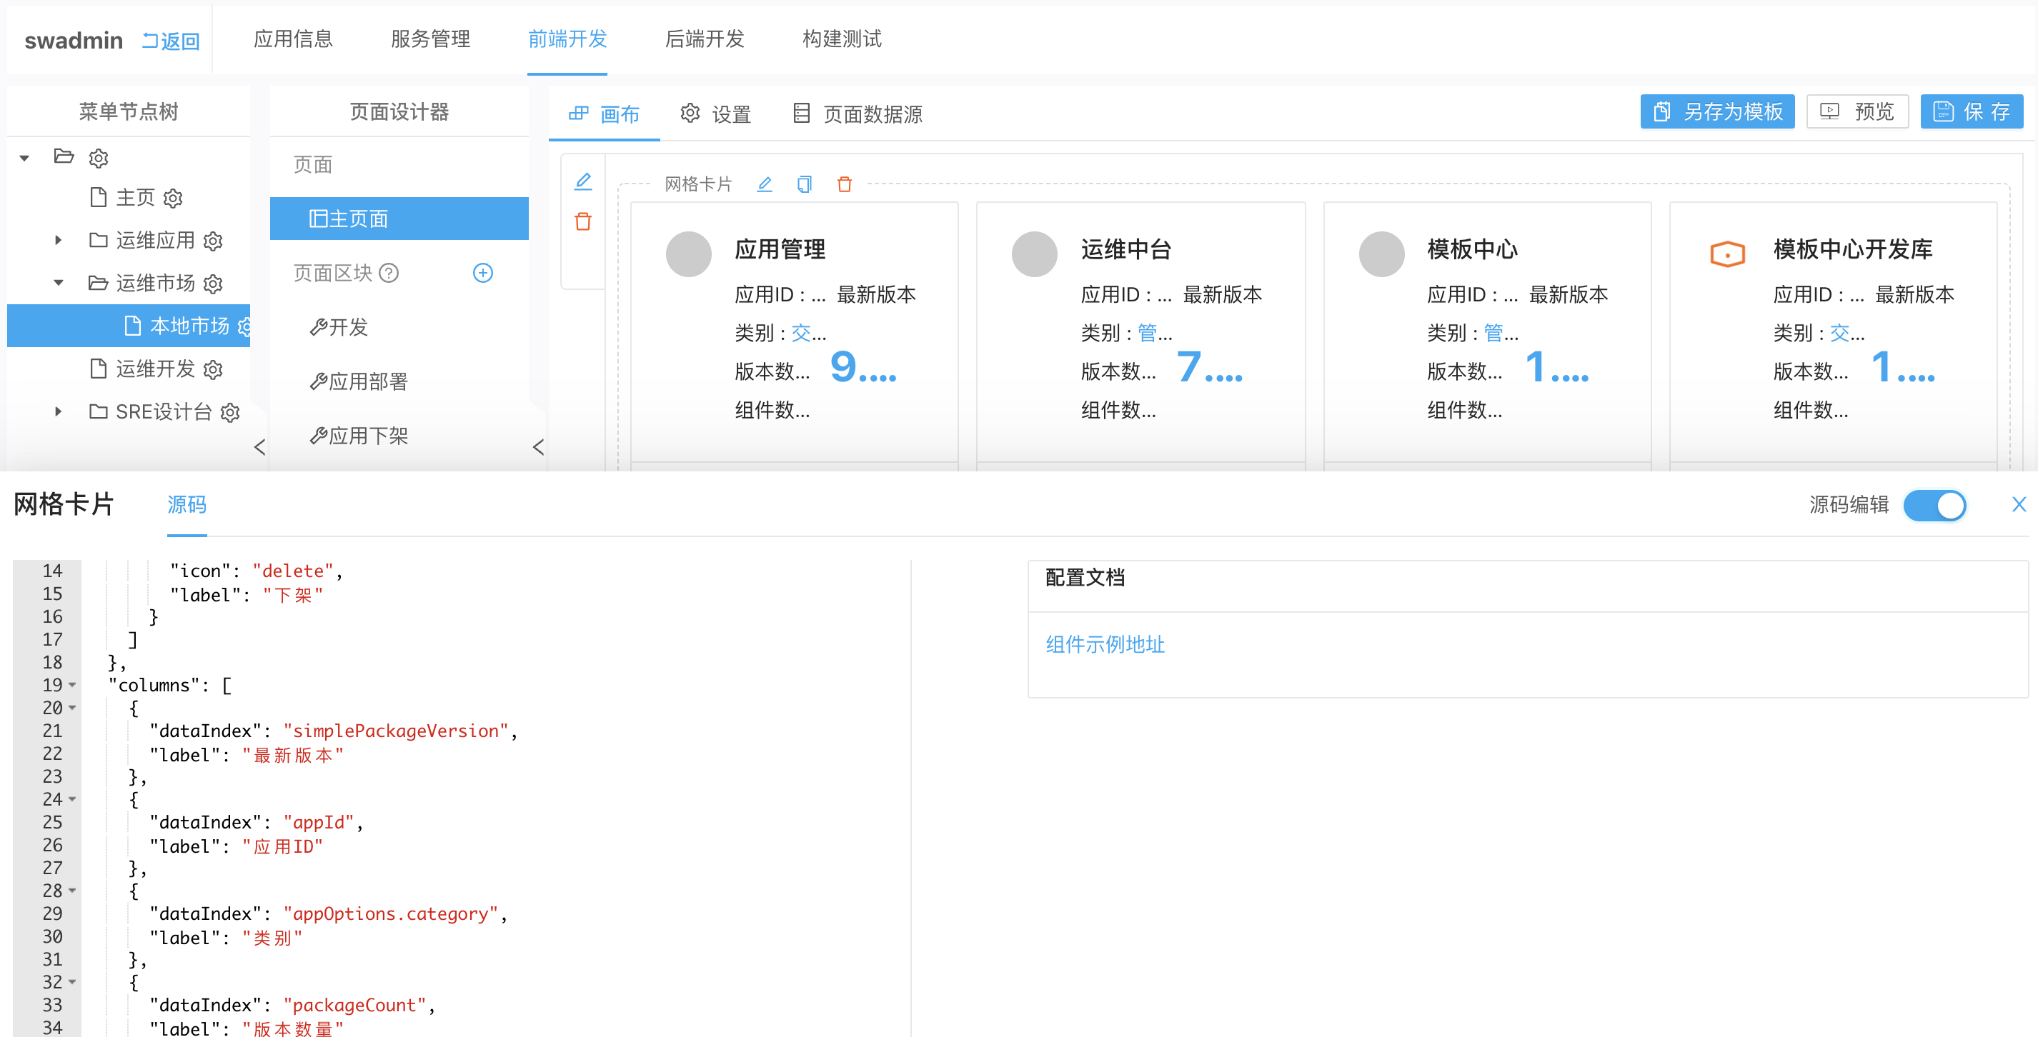Fold code block at line 28
The image size is (2038, 1057).
[73, 890]
